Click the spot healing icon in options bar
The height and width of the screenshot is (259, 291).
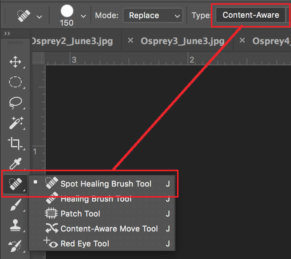click(x=24, y=15)
